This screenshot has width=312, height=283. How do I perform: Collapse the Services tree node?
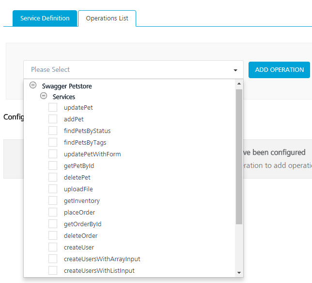[x=44, y=96]
